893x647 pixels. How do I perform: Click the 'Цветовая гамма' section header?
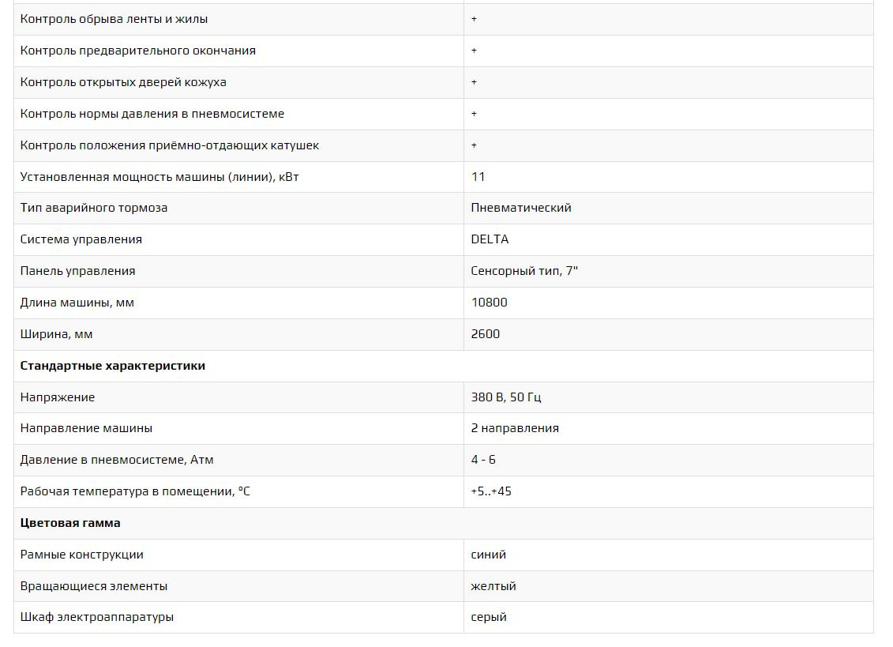coord(70,523)
